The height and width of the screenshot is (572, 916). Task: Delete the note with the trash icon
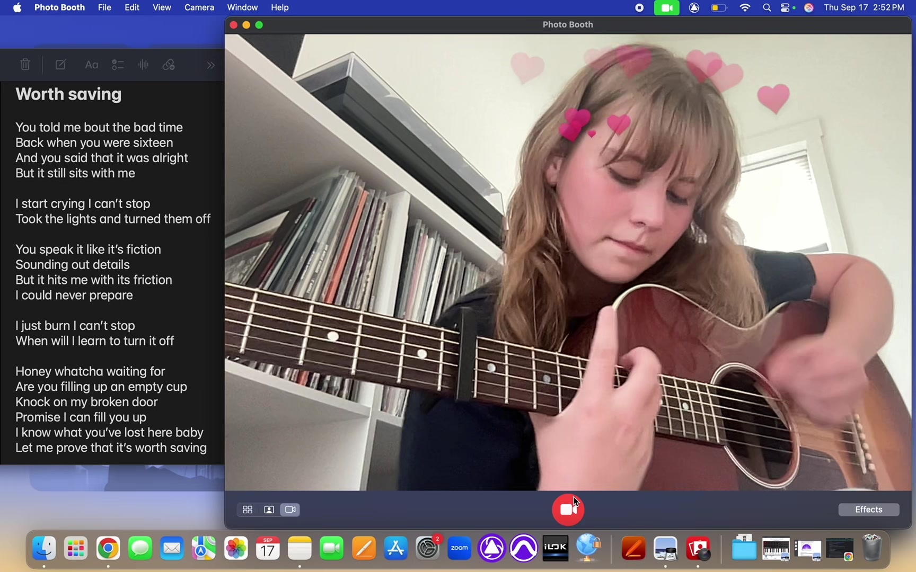tap(25, 65)
